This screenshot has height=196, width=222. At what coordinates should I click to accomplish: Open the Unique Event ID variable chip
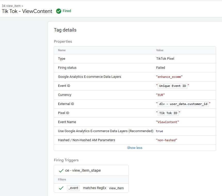(172, 86)
